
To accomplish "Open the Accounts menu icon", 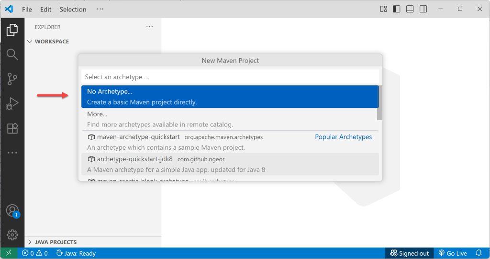I will [12, 211].
